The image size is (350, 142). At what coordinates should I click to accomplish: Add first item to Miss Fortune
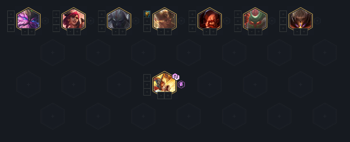point(56,14)
